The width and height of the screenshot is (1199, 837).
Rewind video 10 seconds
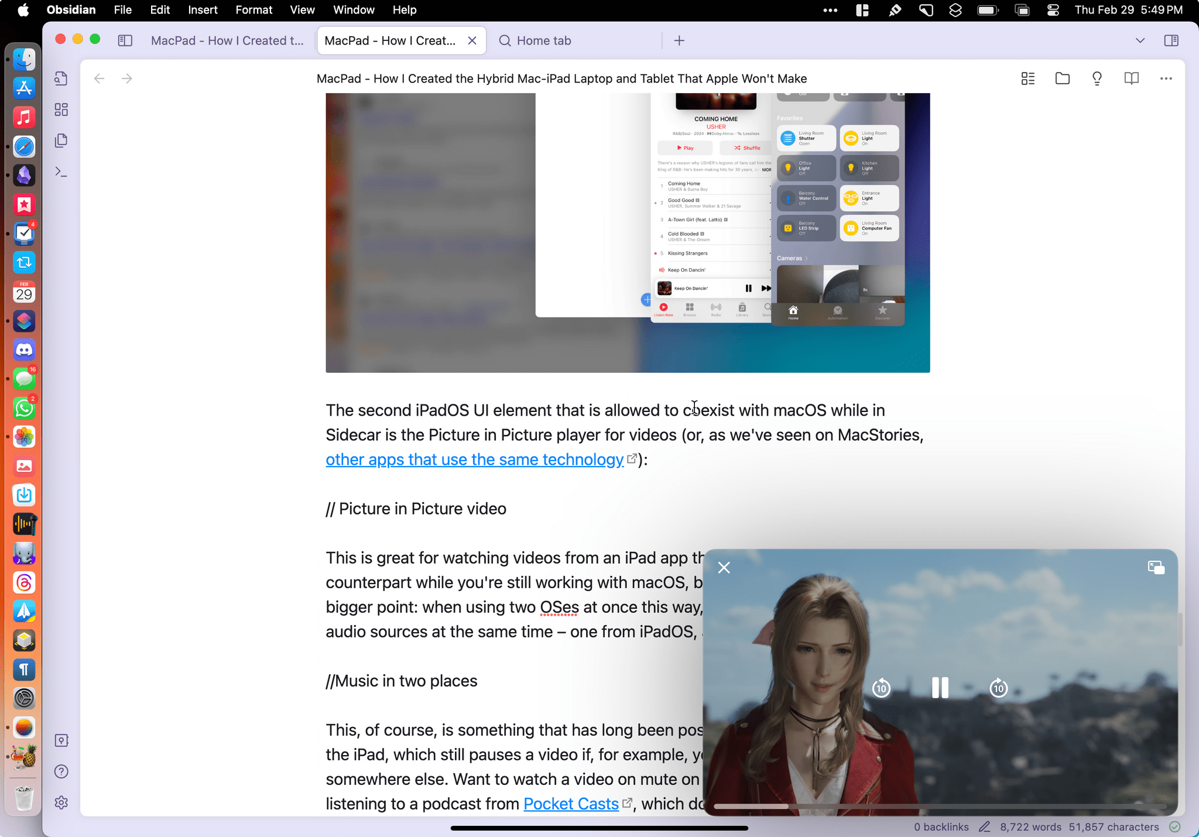pos(882,688)
